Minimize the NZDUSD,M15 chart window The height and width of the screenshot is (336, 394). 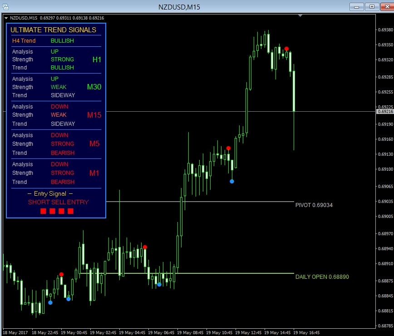357,7
